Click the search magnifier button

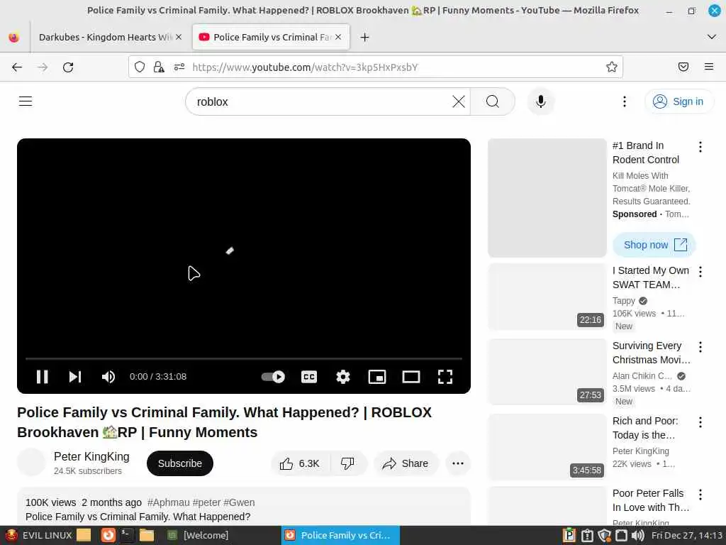493,101
